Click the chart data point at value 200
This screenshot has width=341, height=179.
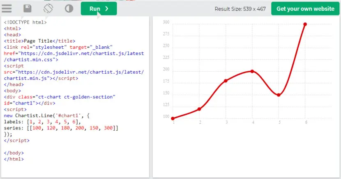[252, 71]
